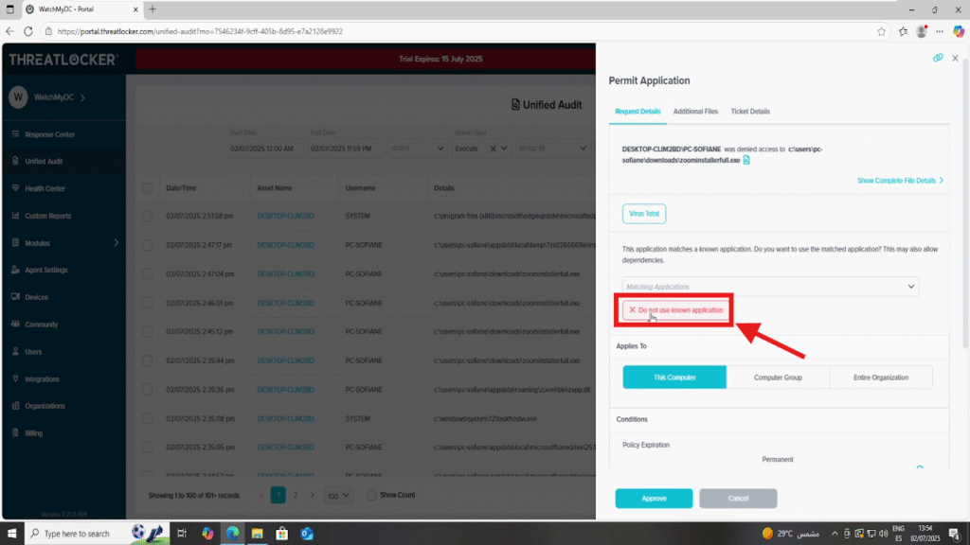This screenshot has width=970, height=545.
Task: Open Task View on the taskbar
Action: point(182,534)
